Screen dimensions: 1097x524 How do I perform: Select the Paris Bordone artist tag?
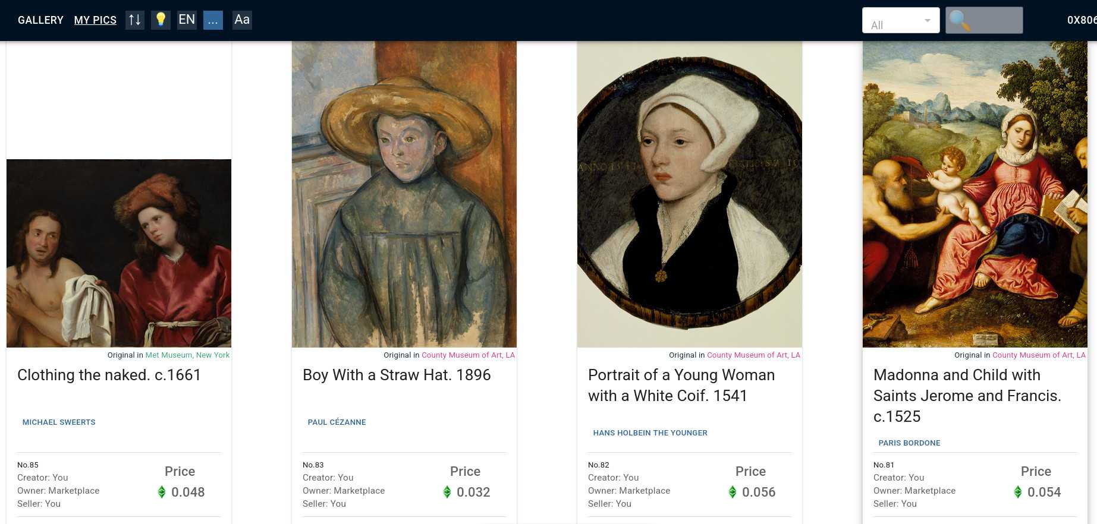click(909, 443)
